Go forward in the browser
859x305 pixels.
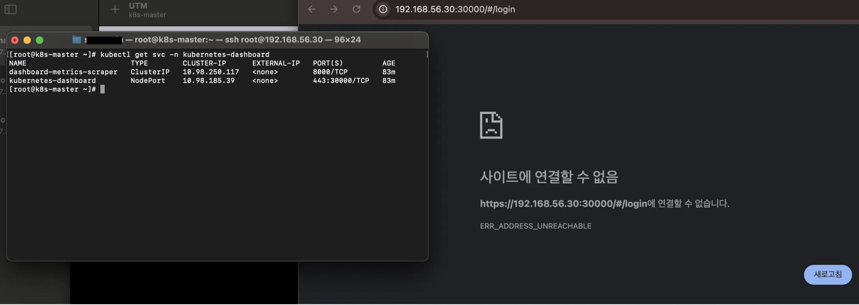tap(334, 9)
